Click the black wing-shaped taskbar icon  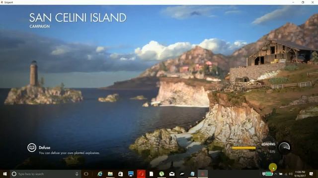point(182,174)
